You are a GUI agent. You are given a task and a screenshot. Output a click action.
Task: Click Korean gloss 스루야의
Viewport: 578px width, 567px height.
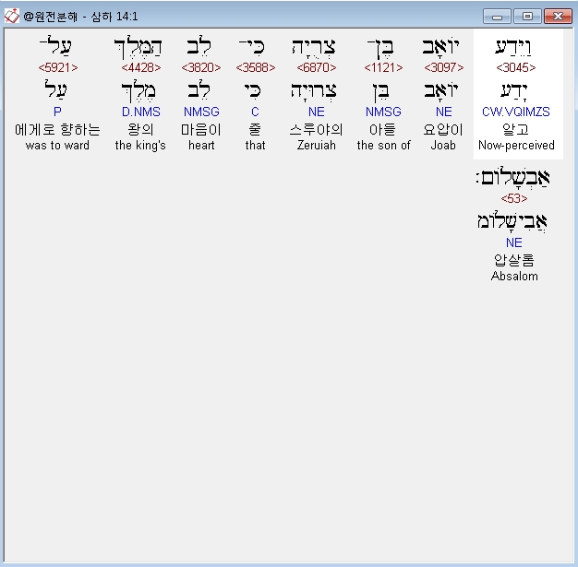pyautogui.click(x=317, y=130)
